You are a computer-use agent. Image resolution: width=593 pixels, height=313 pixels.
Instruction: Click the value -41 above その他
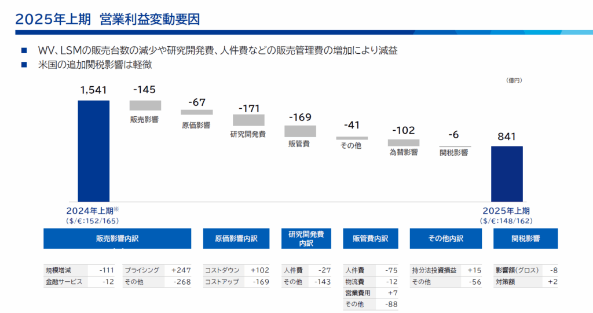(x=352, y=125)
